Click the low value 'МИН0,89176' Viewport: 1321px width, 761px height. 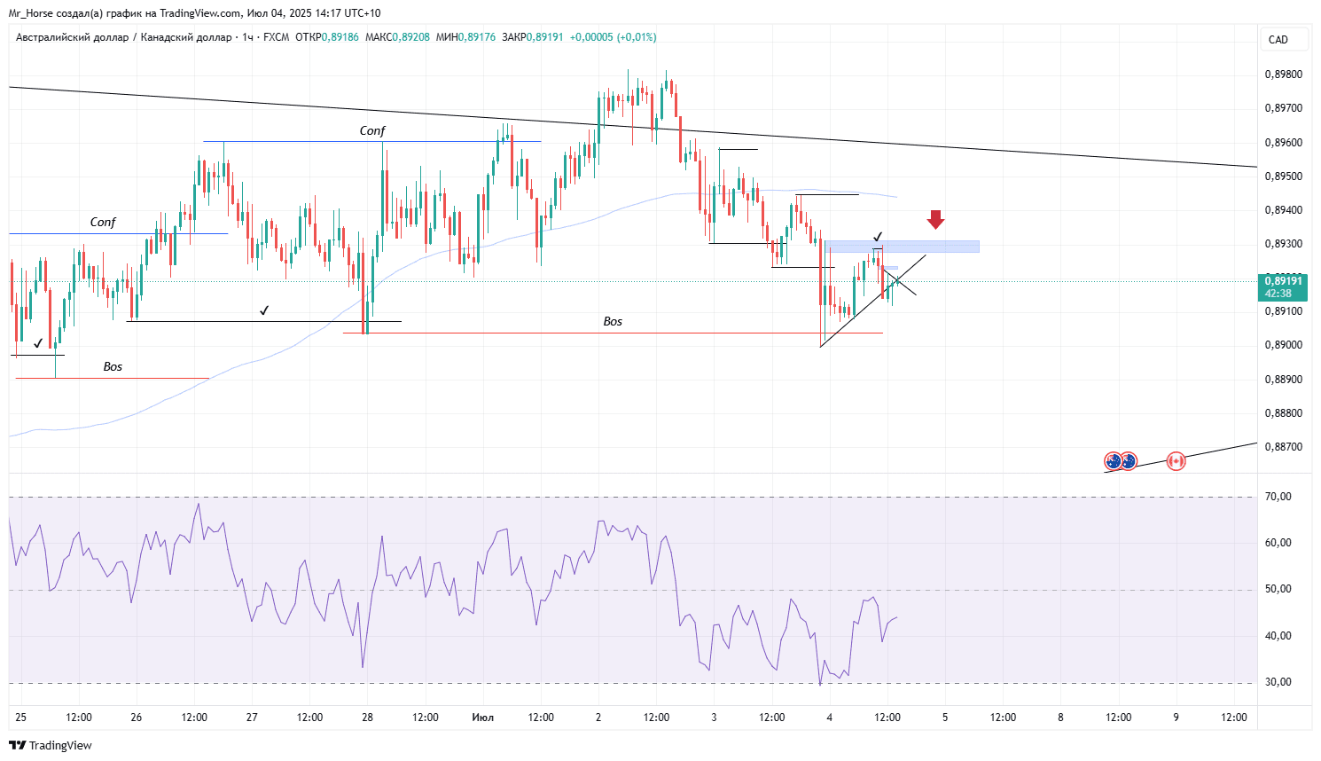point(465,37)
